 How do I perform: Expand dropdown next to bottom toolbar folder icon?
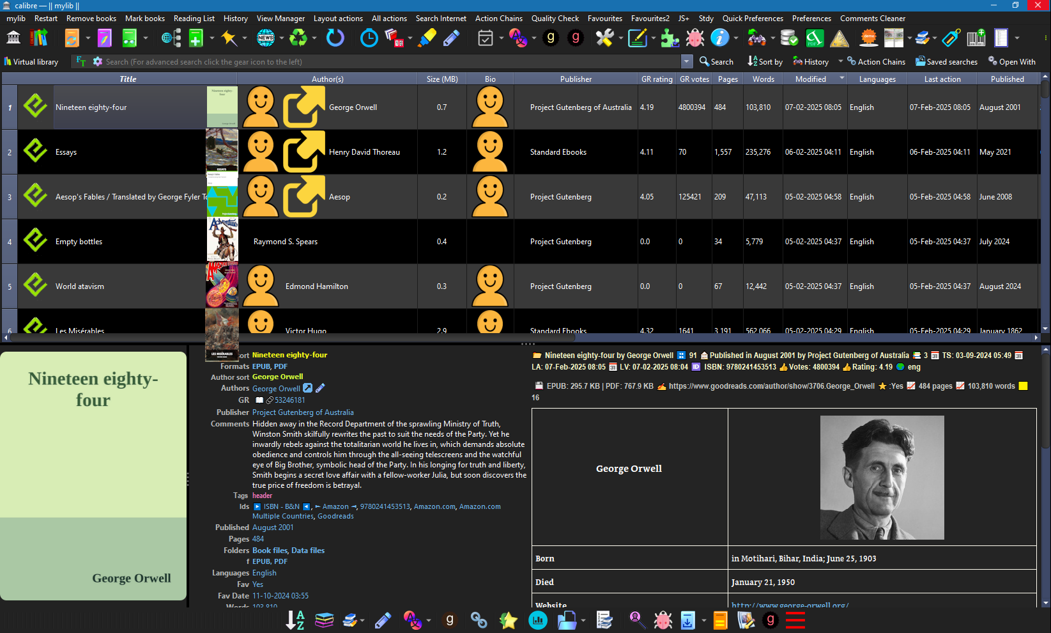(583, 620)
